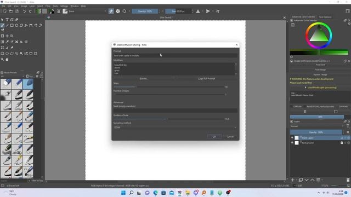
Task: Switch to Advanced Color Selector tab
Action: click(303, 17)
